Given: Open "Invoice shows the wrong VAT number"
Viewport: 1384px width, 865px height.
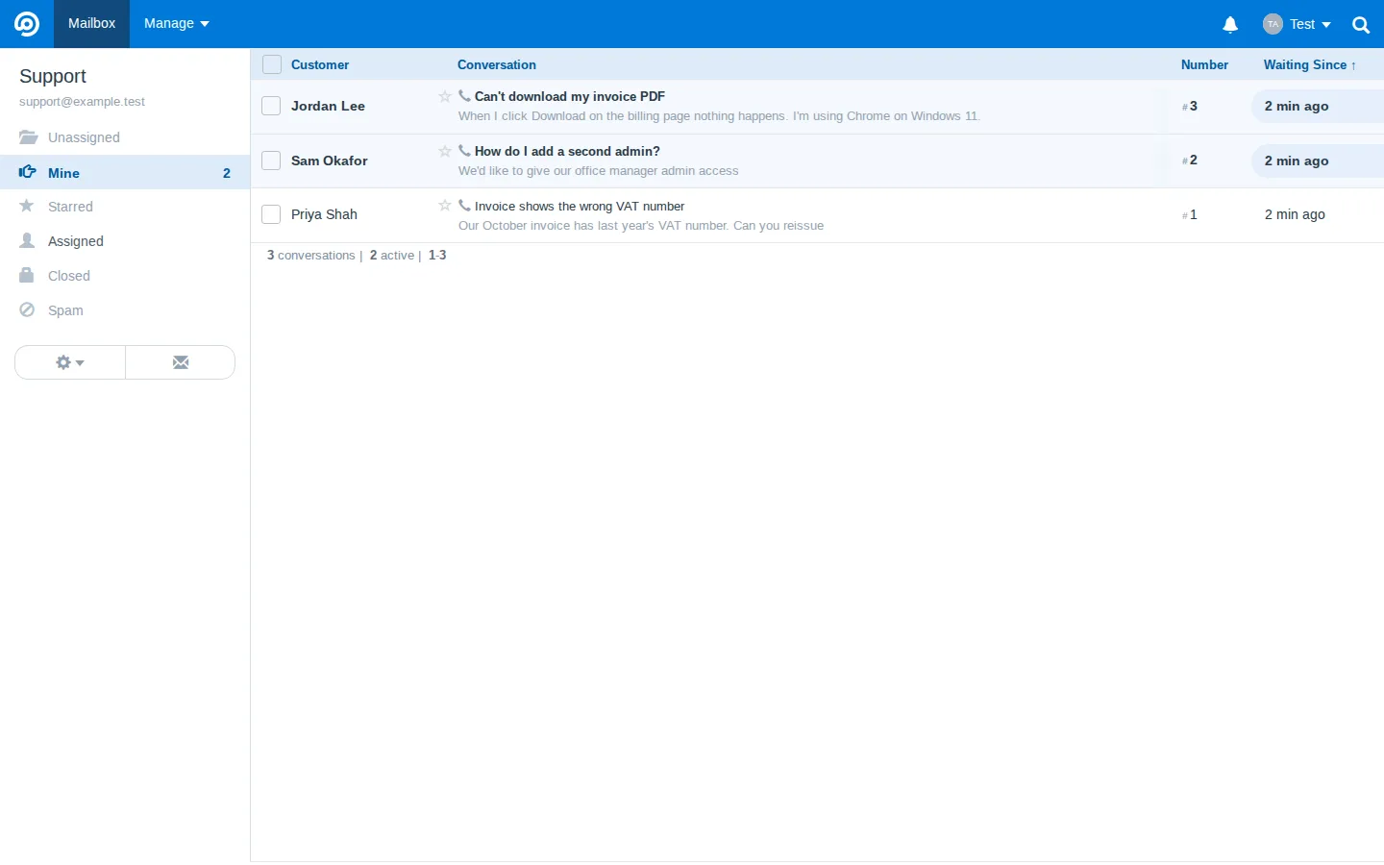Looking at the screenshot, I should [x=580, y=206].
